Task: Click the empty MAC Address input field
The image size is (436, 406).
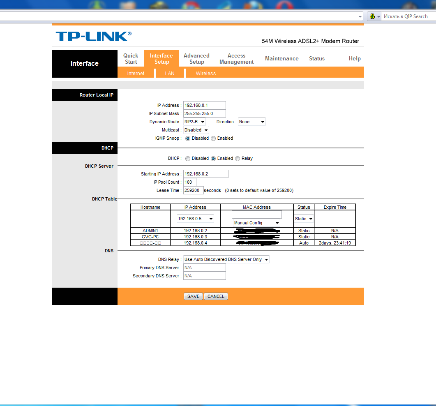Action: coord(257,215)
